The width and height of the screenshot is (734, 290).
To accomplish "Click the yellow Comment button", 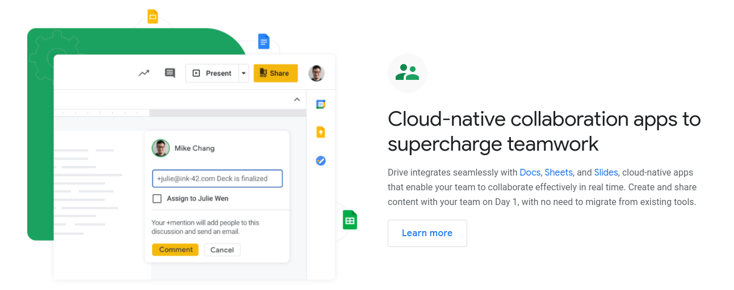I will point(175,250).
